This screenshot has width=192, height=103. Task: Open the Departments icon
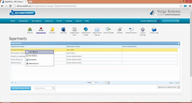[41, 29]
